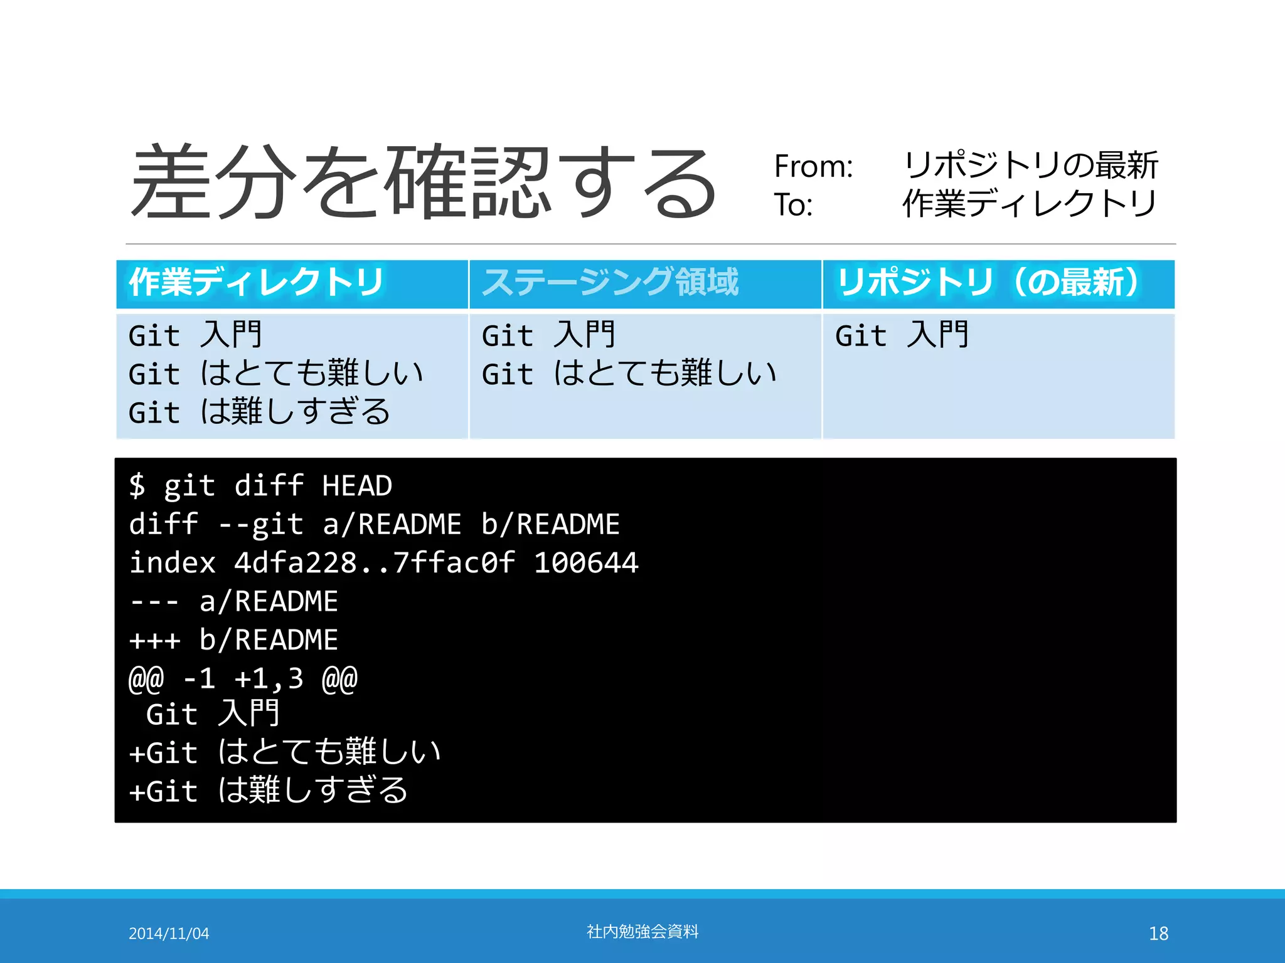
Task: Click the +++ b/README line
Action: (x=233, y=639)
